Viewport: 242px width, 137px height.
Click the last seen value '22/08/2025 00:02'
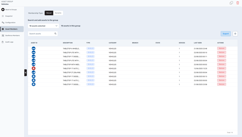[x=200, y=65]
